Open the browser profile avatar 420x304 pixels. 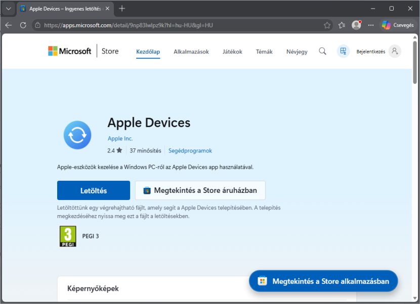point(356,25)
